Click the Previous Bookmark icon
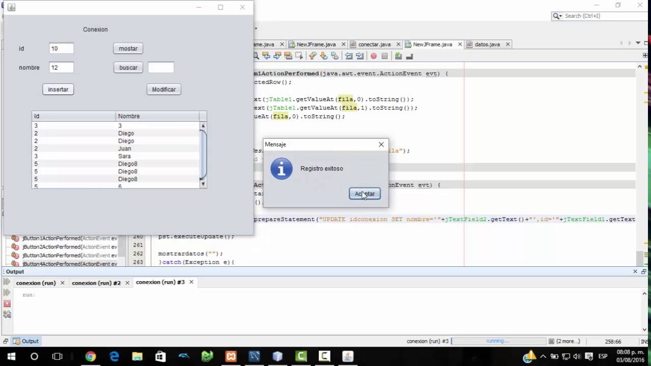This screenshot has width=651, height=366. pyautogui.click(x=312, y=56)
